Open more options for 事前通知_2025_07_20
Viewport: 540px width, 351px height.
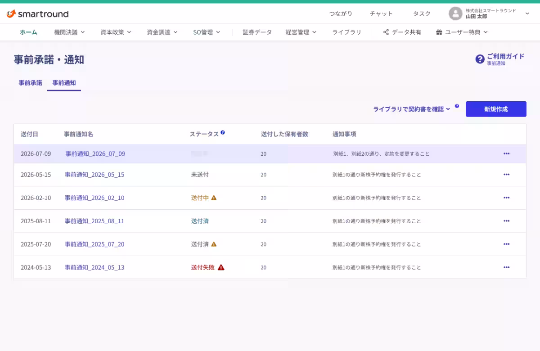tap(507, 244)
